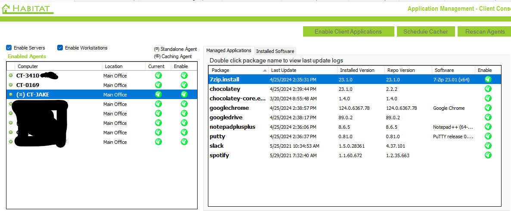Select the chocolatey-core.e... package name
Screen dimensions: 511x211
tap(238, 98)
